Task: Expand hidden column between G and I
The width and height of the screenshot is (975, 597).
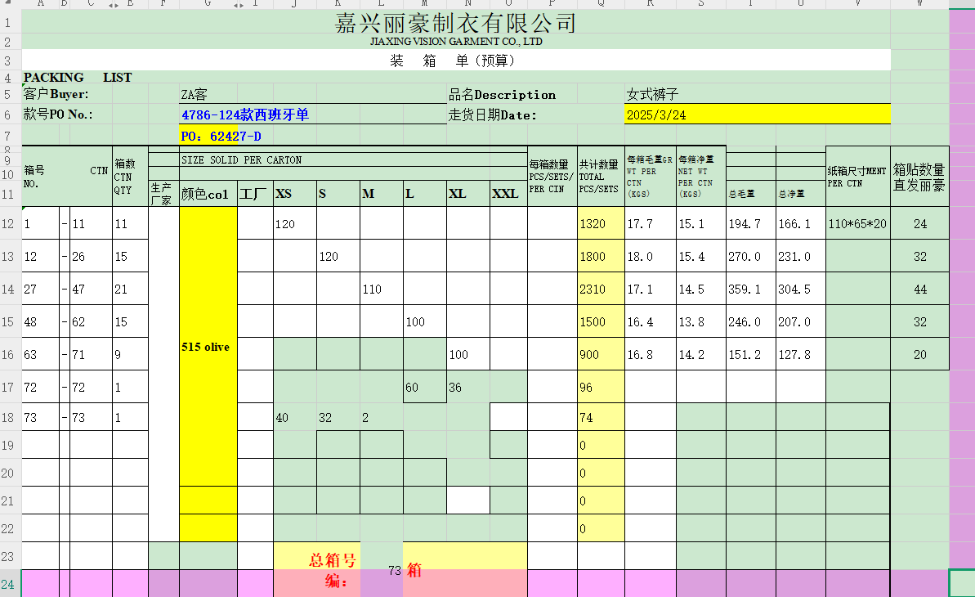Action: tap(238, 5)
